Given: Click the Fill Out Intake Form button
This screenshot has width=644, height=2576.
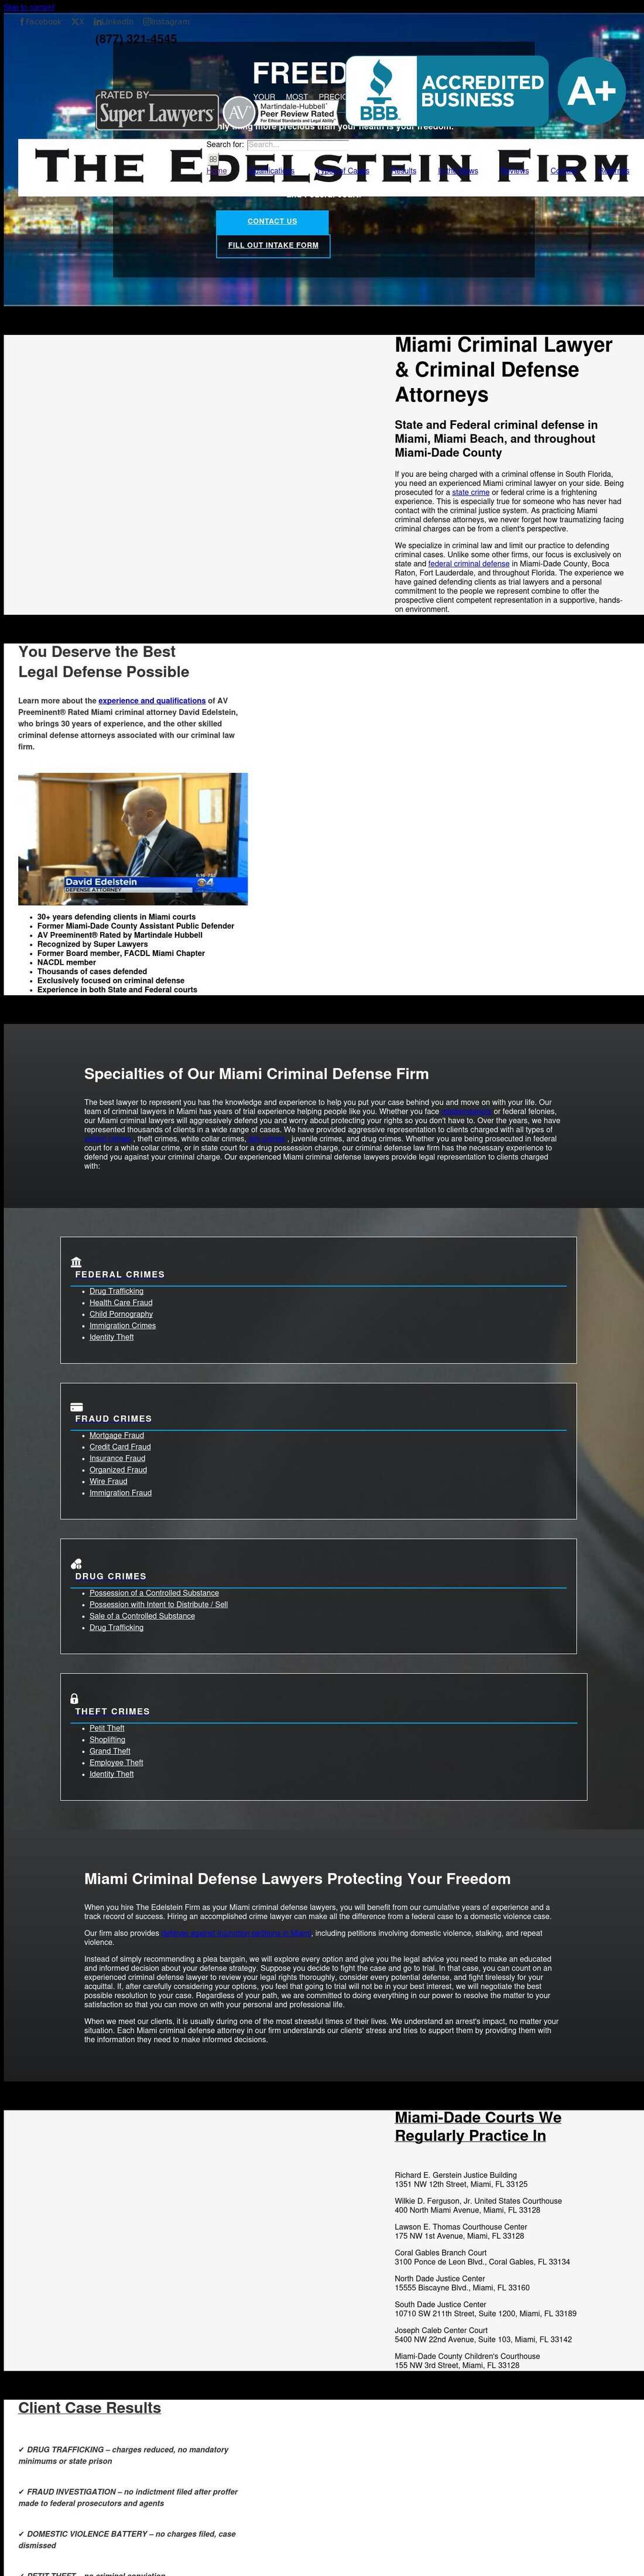Looking at the screenshot, I should (273, 245).
